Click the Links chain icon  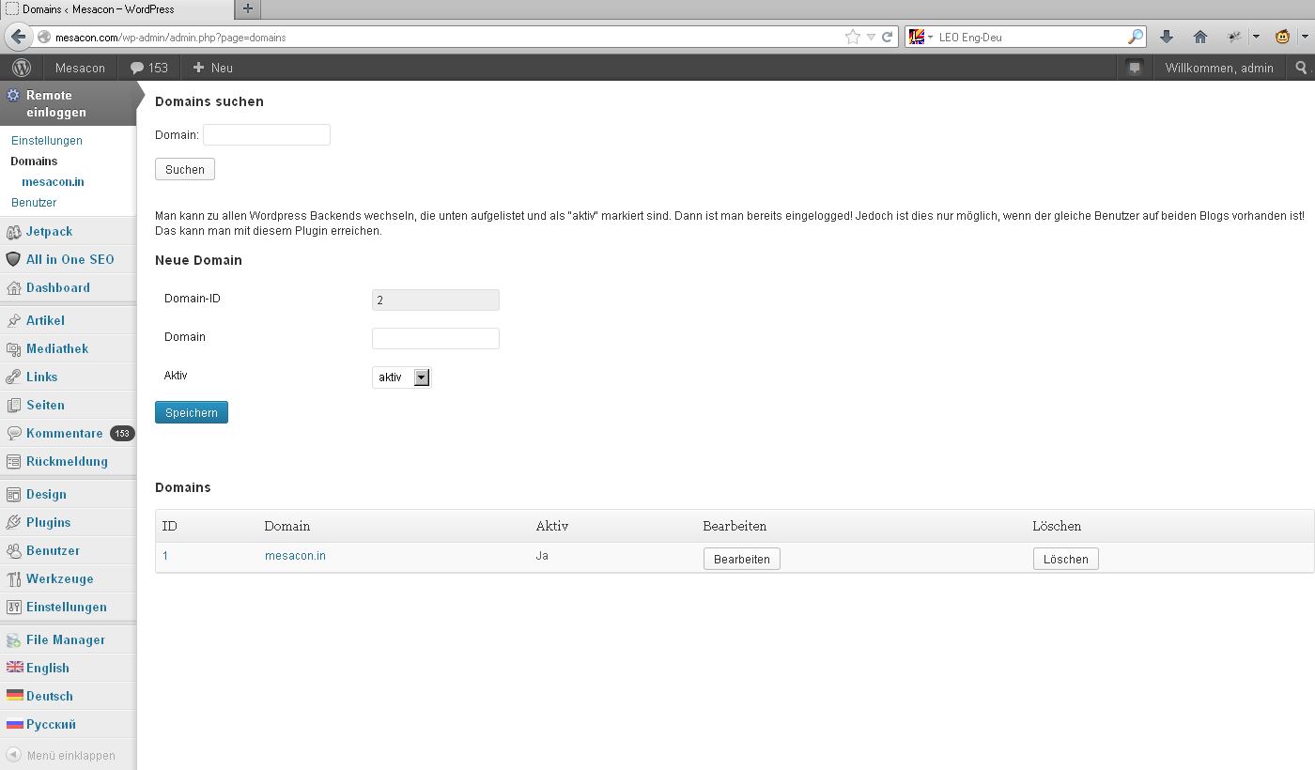13,377
